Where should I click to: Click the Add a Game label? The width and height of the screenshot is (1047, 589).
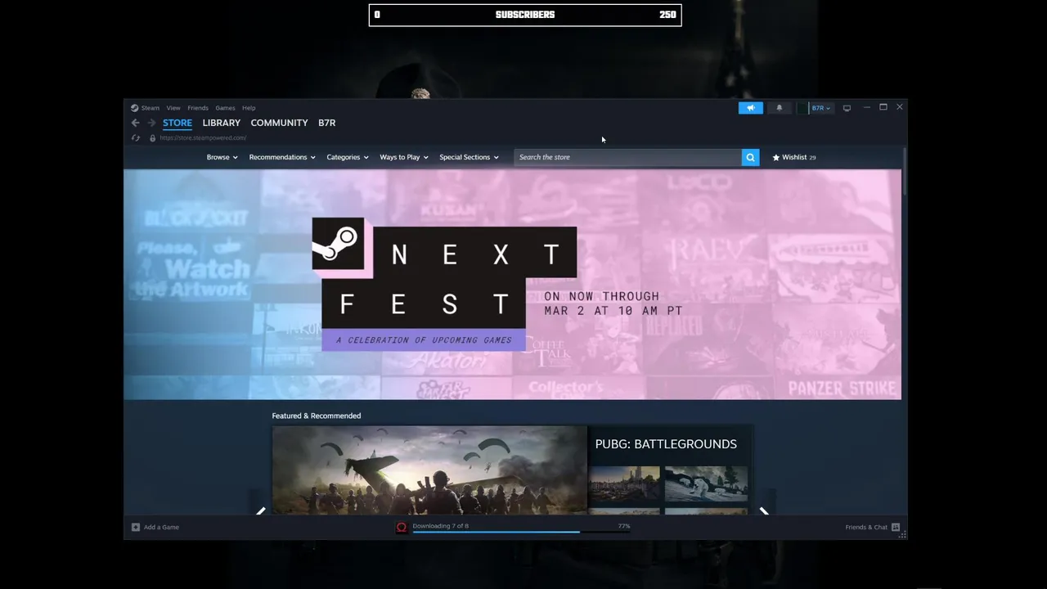(161, 527)
